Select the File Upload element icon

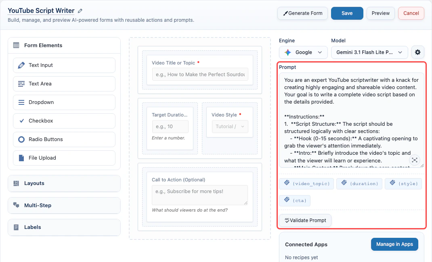pos(21,158)
